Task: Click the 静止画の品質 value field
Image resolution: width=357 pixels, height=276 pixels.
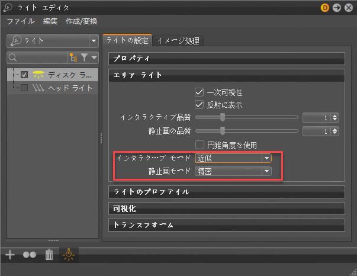Action: click(x=317, y=131)
